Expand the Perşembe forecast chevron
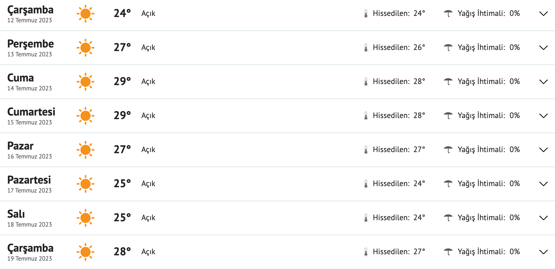The image size is (555, 269). [543, 48]
